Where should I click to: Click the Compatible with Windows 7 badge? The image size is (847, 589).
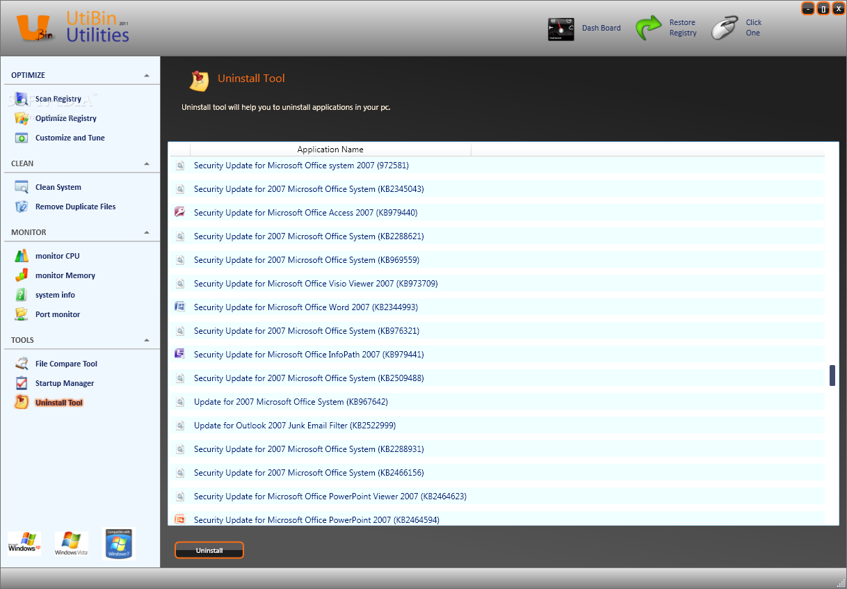[118, 544]
